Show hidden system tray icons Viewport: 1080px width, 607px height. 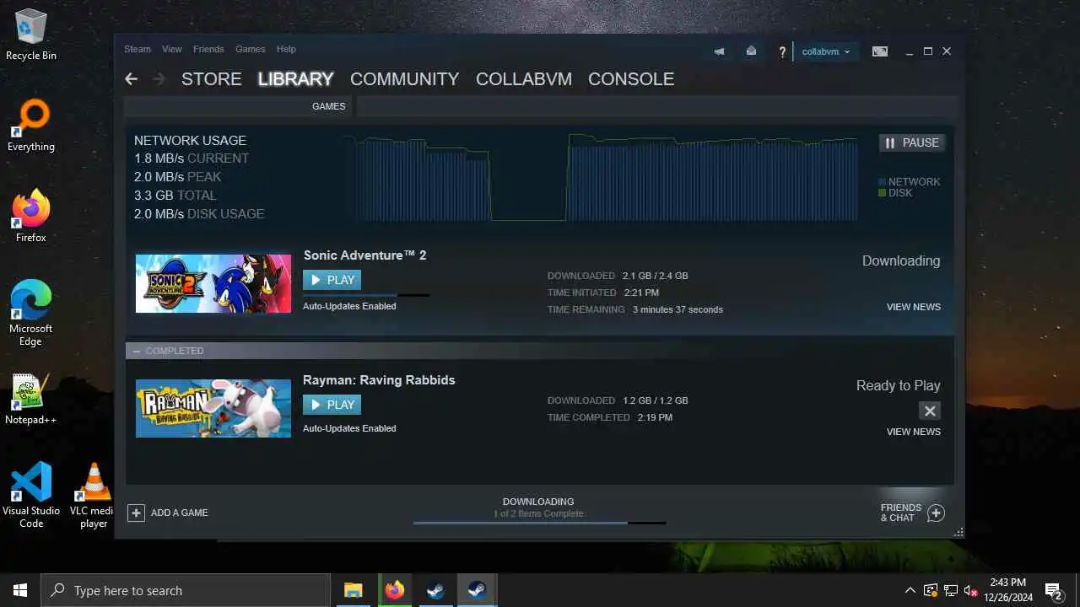click(910, 590)
